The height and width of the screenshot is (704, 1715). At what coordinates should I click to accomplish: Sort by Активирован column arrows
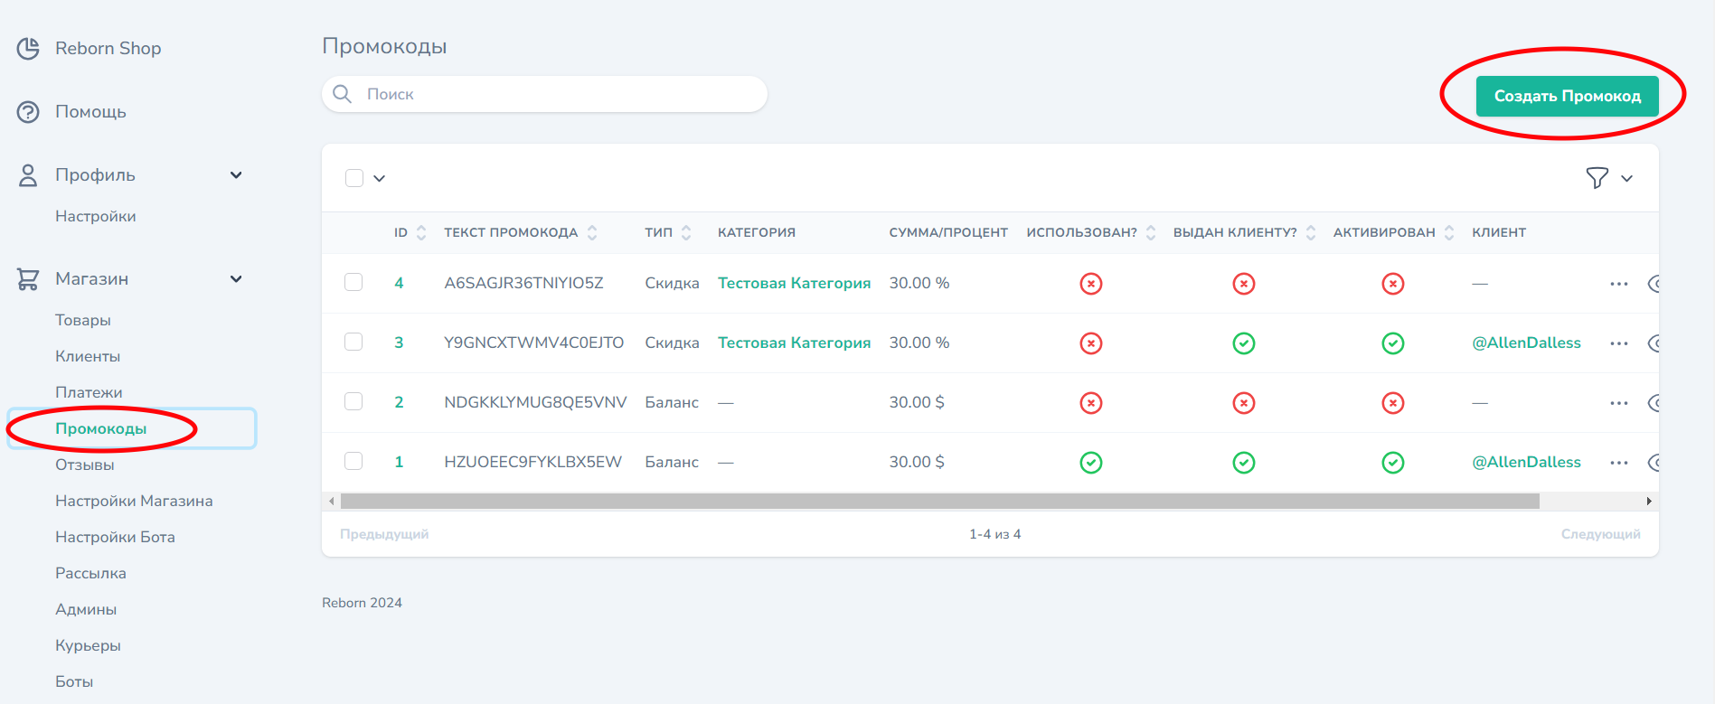pos(1449,232)
